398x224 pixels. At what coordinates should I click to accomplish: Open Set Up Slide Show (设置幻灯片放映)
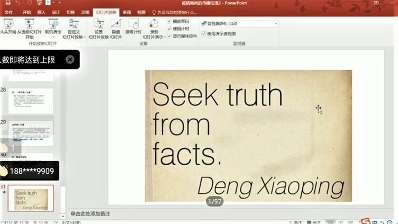[x=98, y=24]
